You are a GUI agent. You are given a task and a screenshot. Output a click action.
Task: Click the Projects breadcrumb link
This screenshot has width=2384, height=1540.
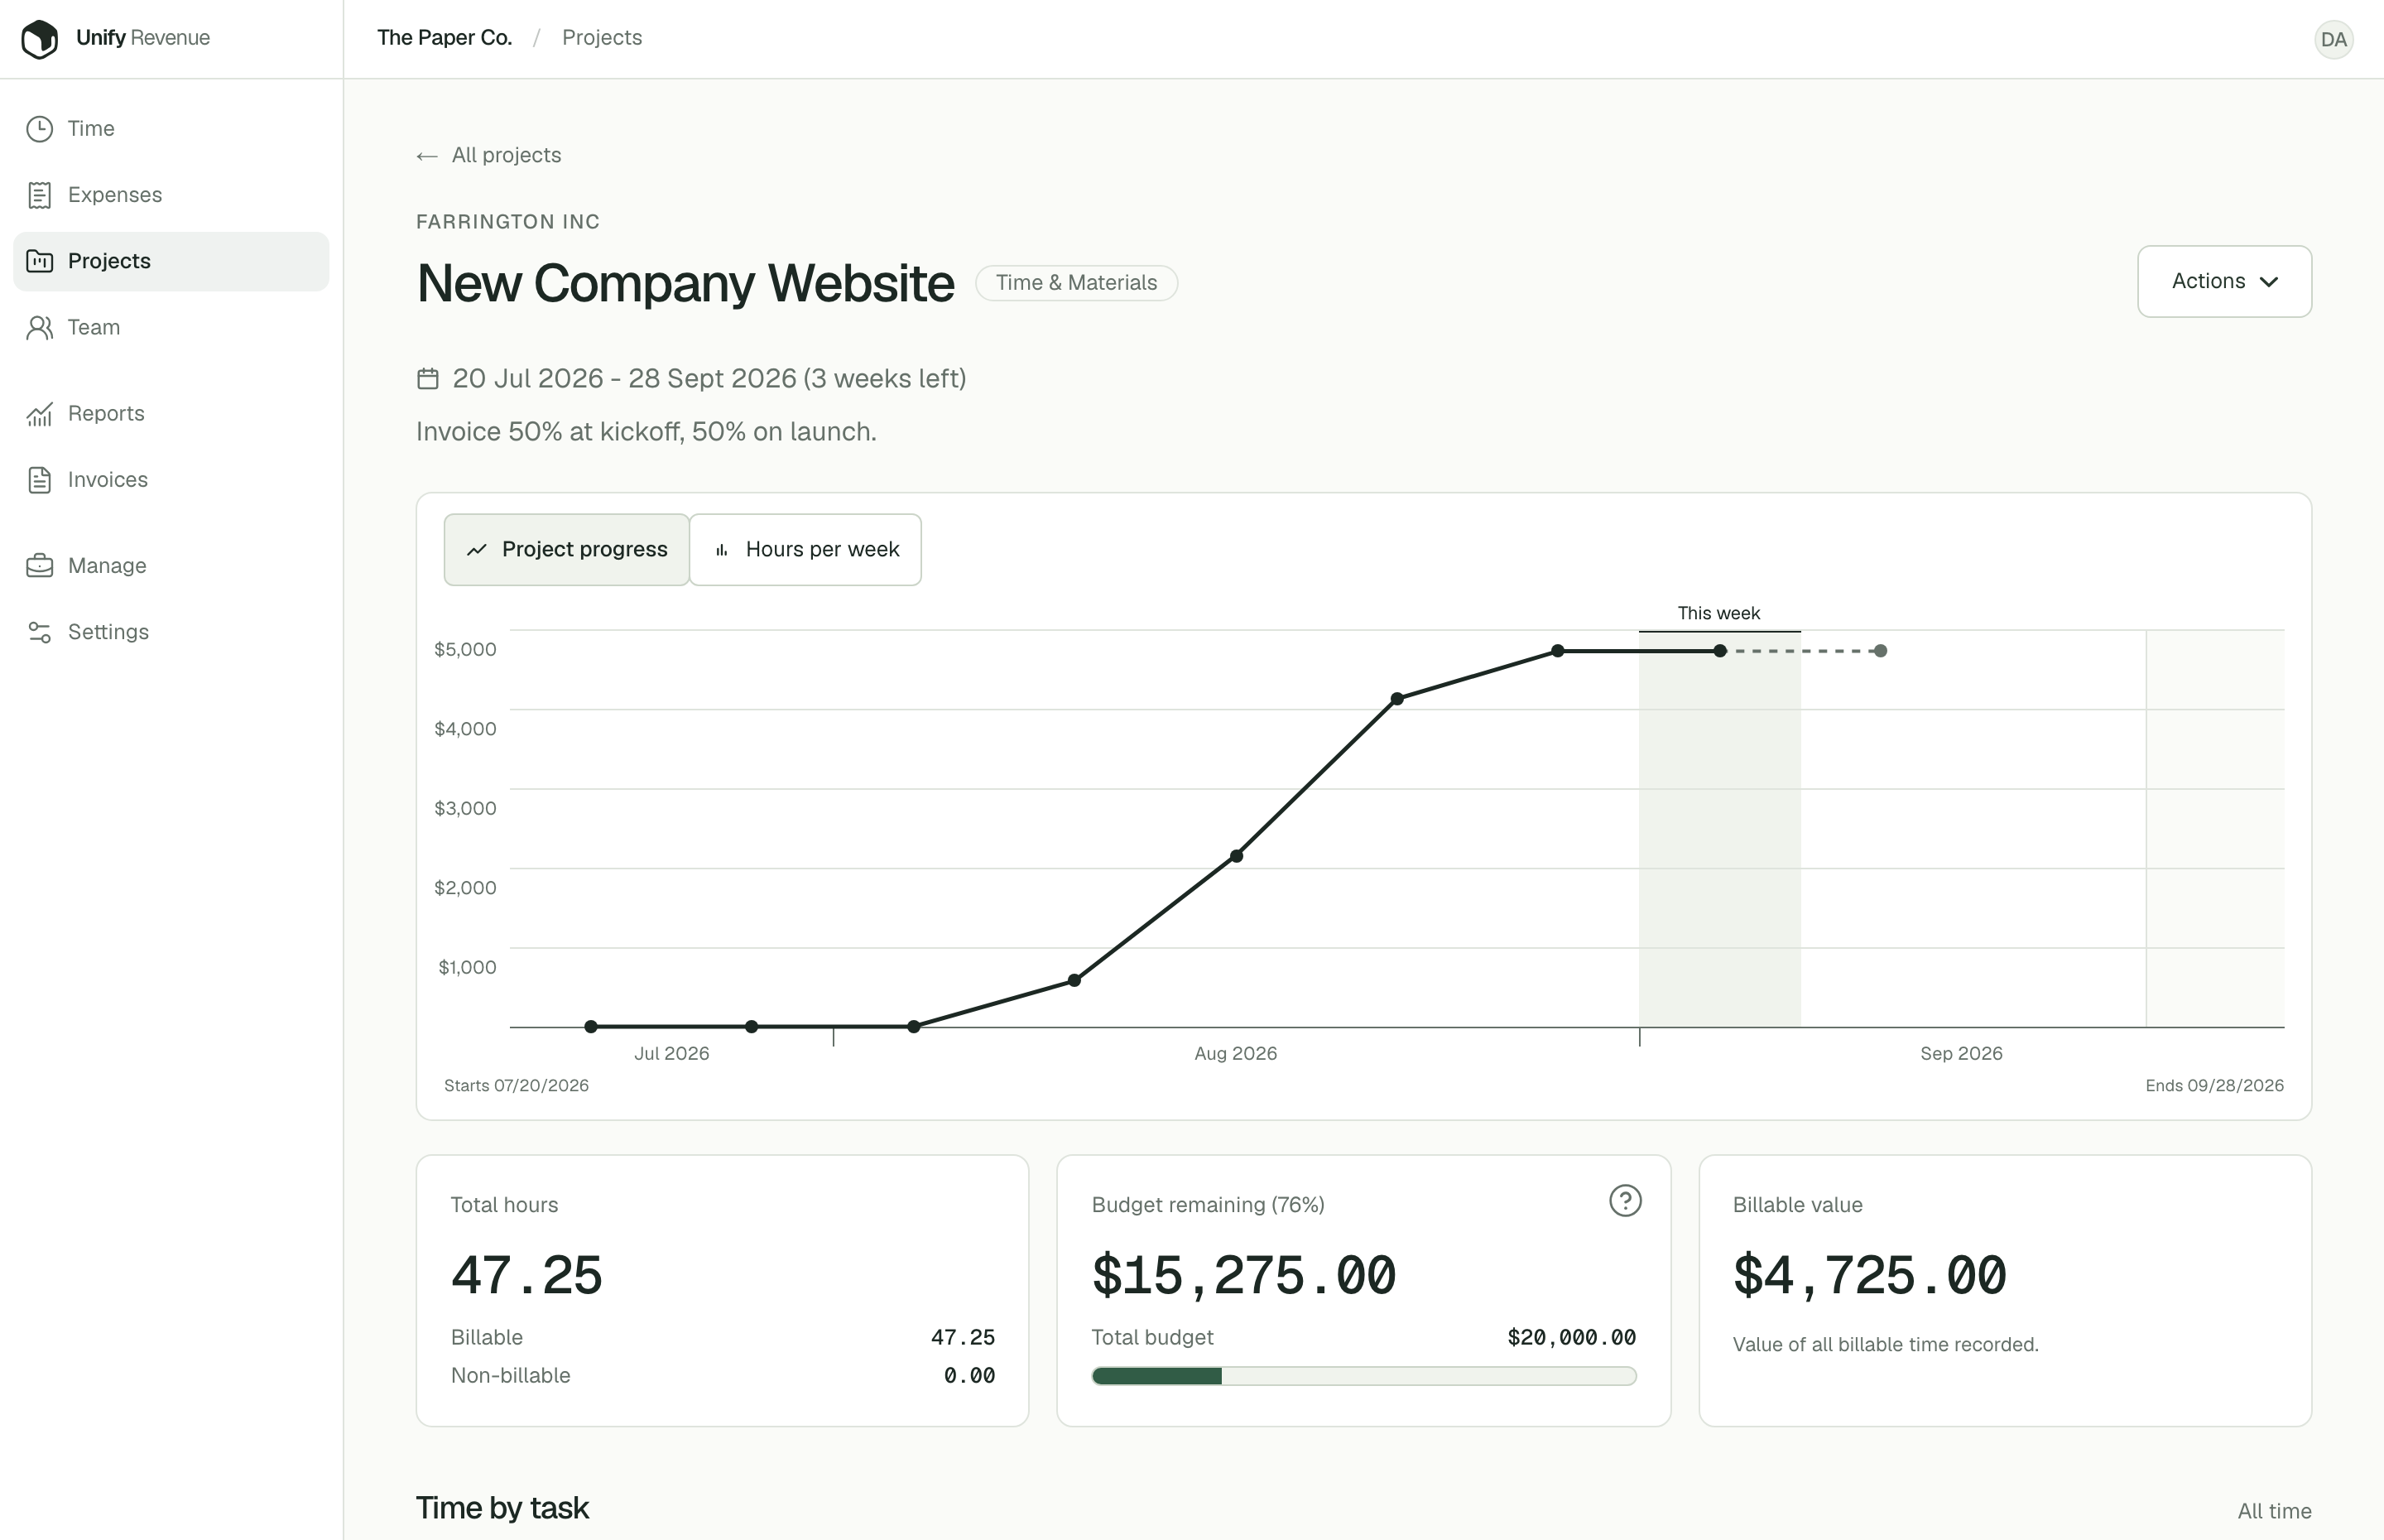[x=602, y=38]
